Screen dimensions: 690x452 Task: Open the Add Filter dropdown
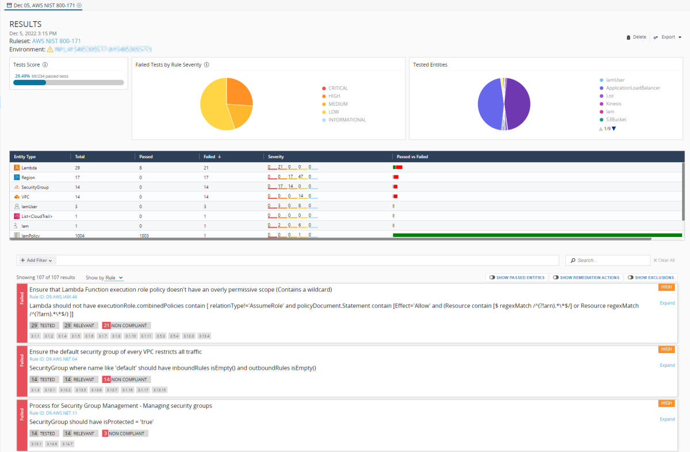click(36, 261)
